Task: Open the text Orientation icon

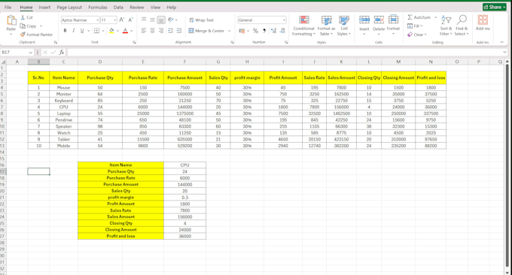Action: [171, 20]
